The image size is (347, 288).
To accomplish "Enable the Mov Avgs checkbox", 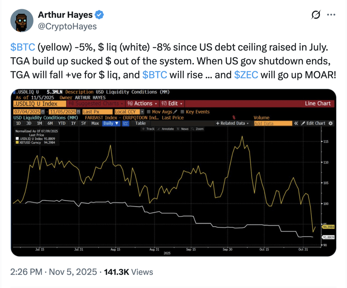I will (x=149, y=112).
